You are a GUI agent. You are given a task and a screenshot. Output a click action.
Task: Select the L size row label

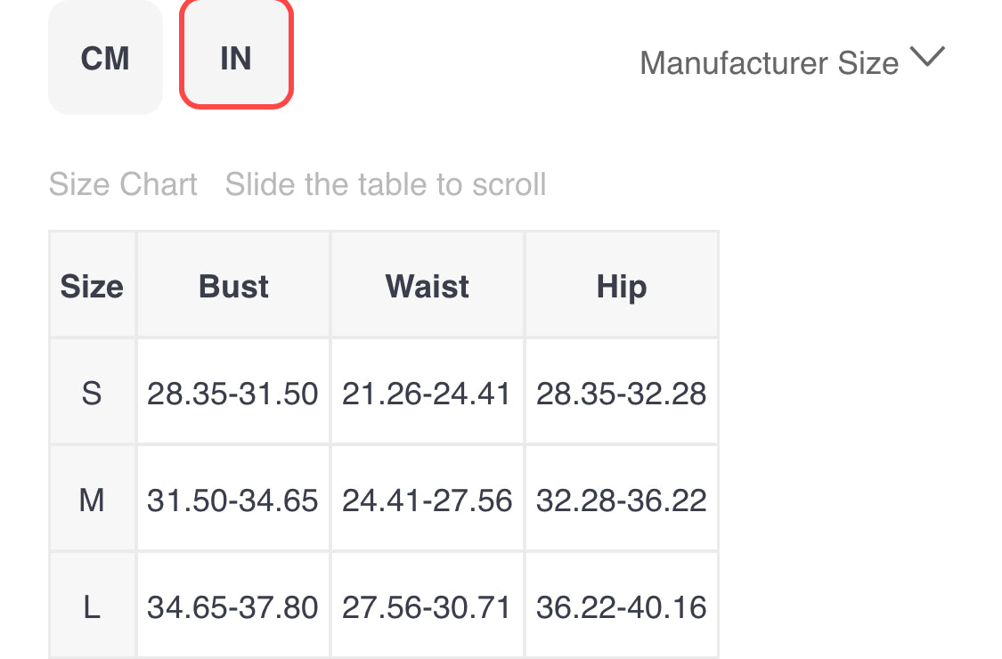click(x=92, y=606)
